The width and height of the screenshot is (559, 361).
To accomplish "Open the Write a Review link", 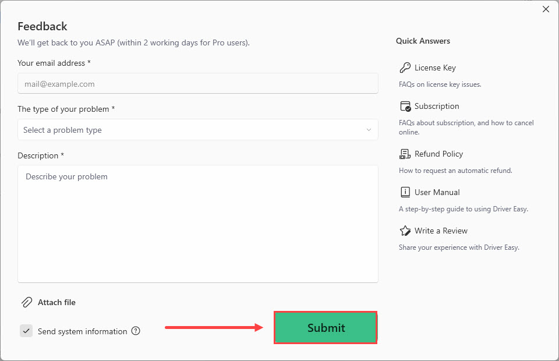I will click(441, 231).
